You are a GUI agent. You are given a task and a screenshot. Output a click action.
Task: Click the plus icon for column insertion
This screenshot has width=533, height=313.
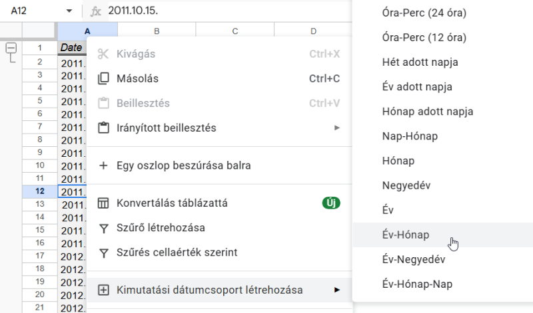tap(103, 165)
